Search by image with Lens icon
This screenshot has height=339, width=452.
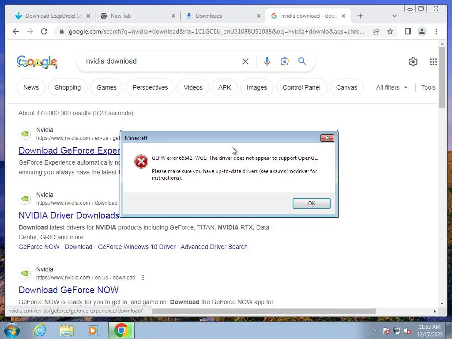(x=285, y=61)
